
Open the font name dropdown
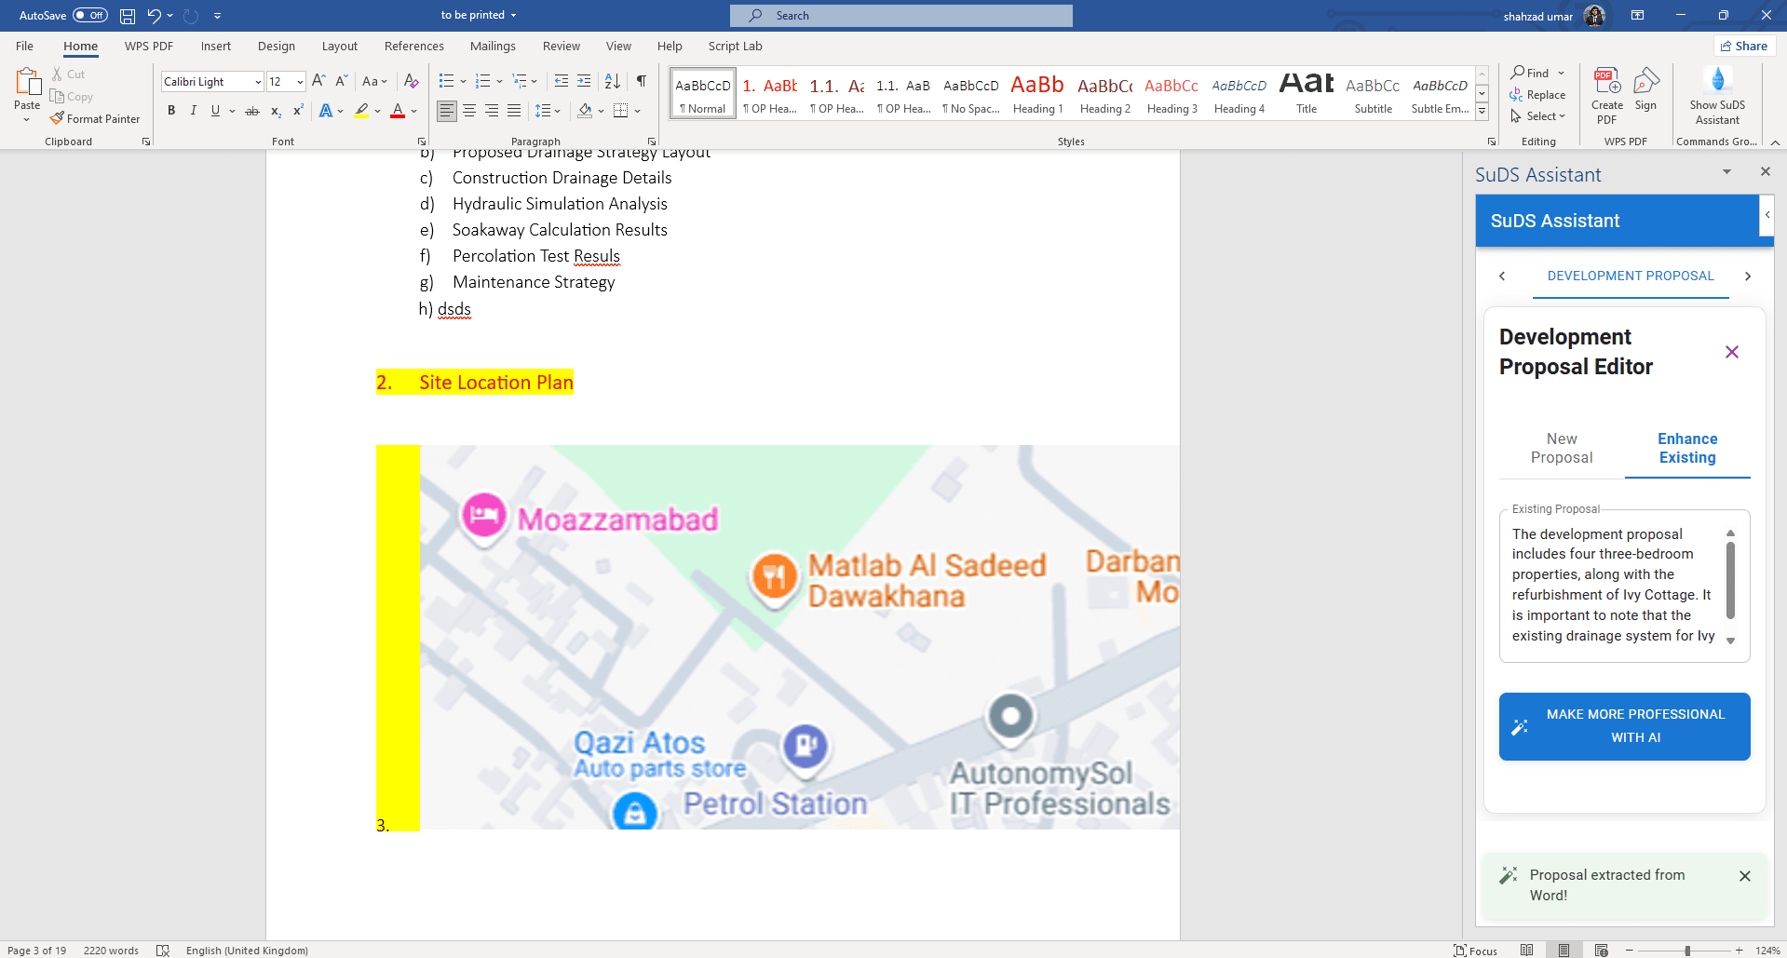tap(258, 82)
